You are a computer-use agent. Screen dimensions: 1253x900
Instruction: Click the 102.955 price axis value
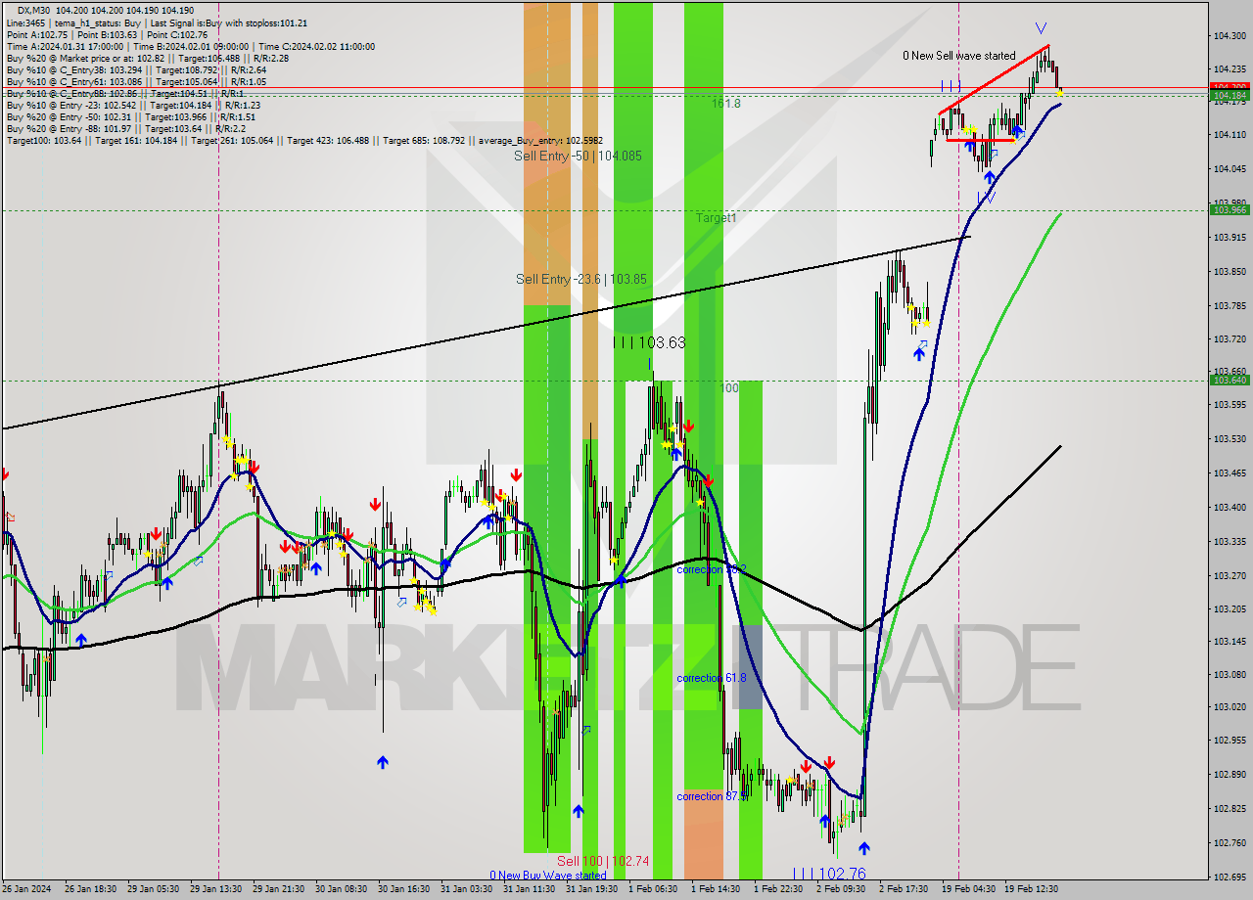point(1230,741)
